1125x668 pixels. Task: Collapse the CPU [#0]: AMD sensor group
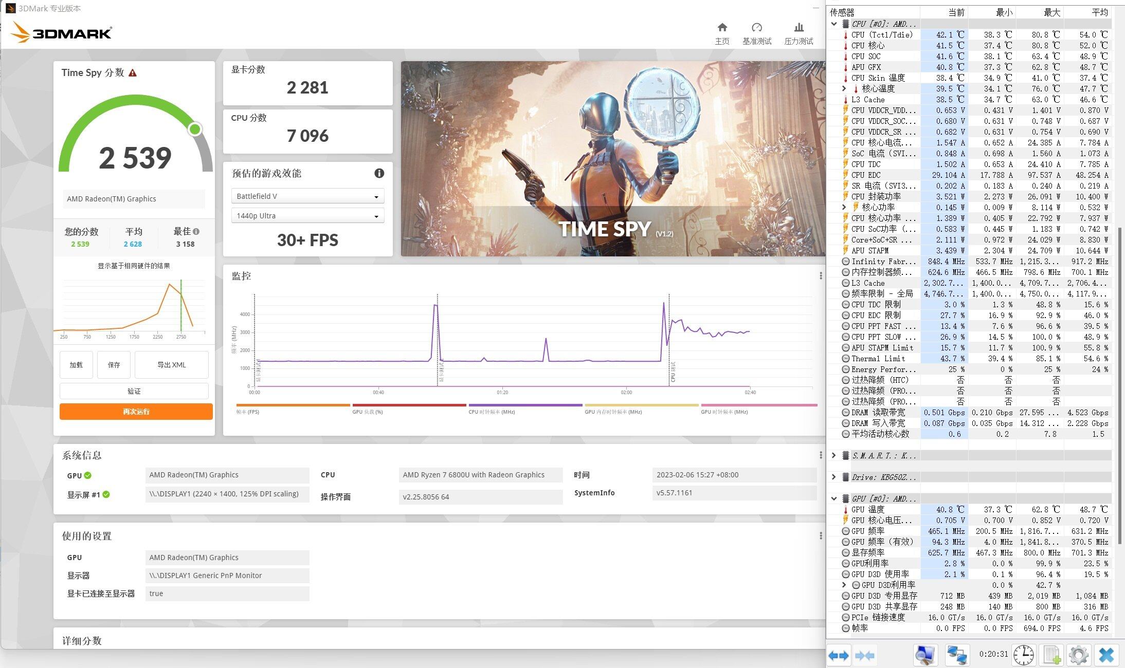[833, 24]
